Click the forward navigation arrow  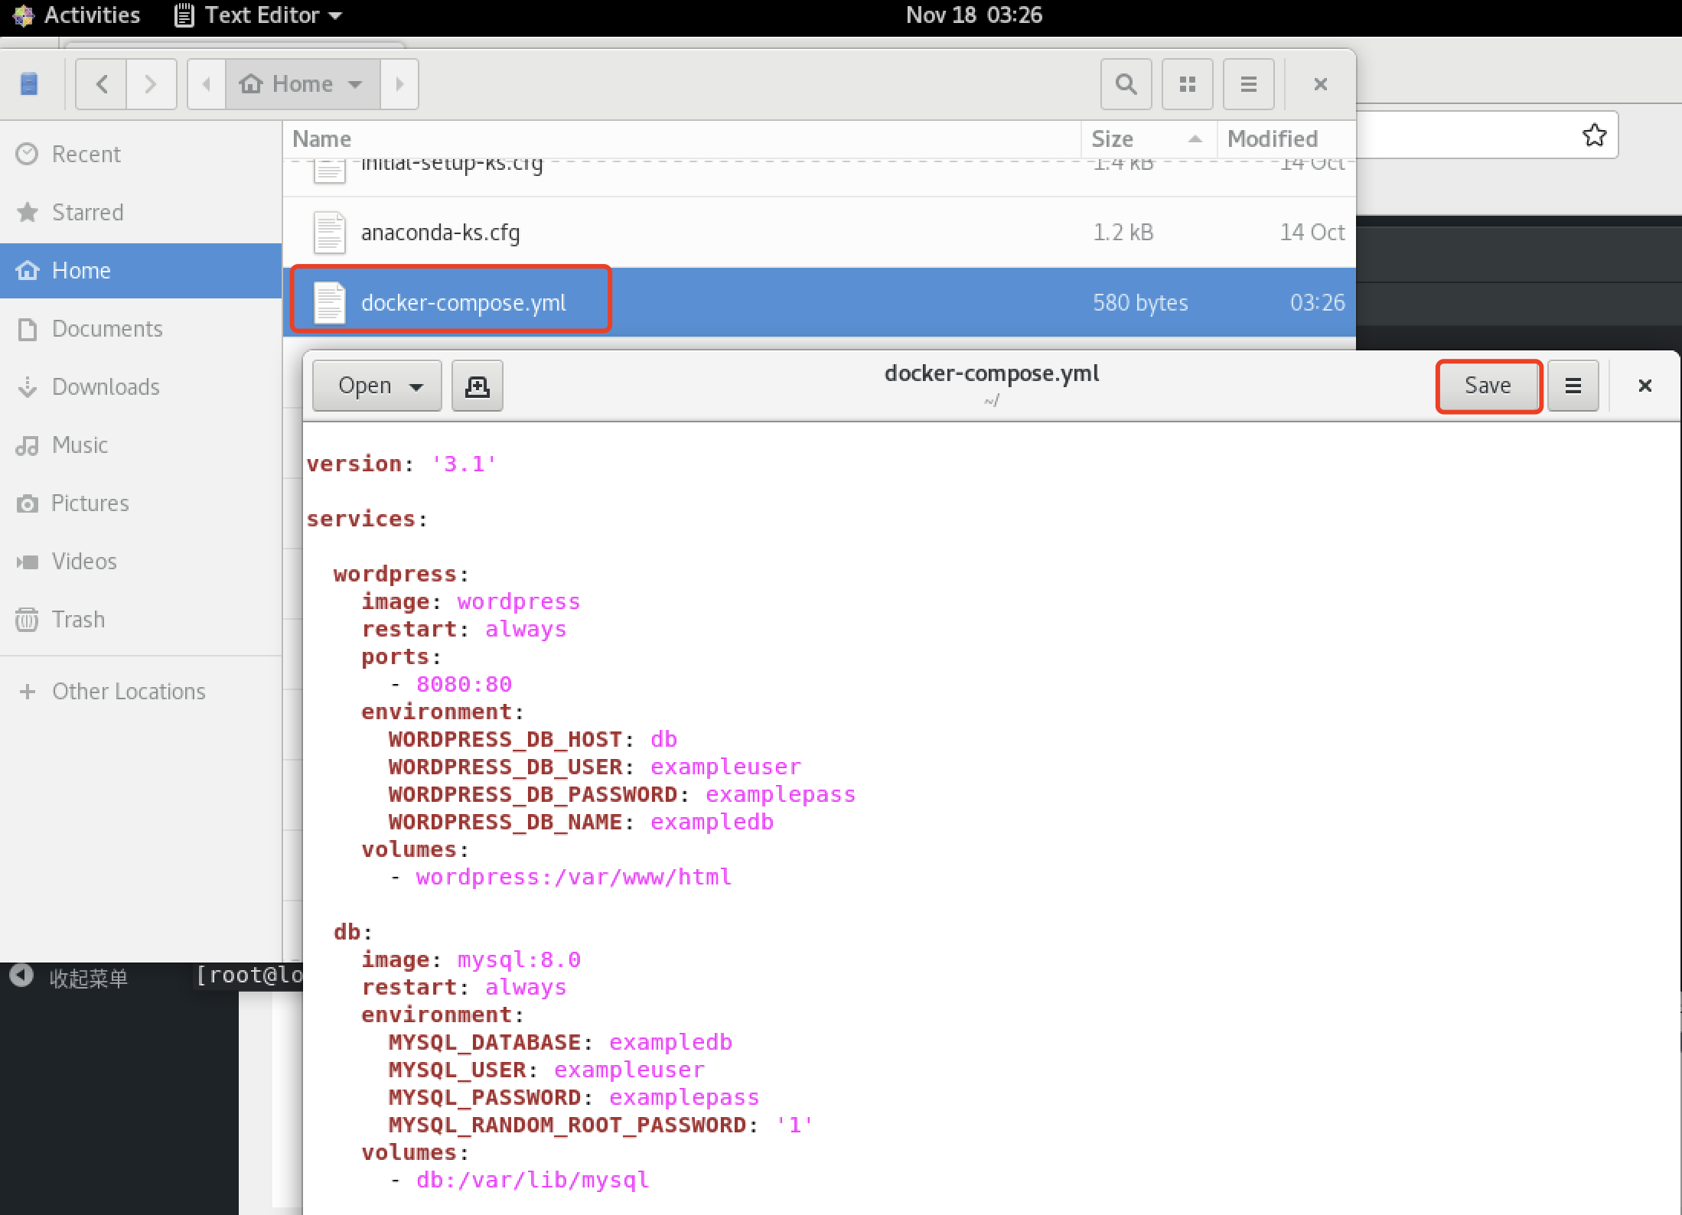click(x=151, y=83)
